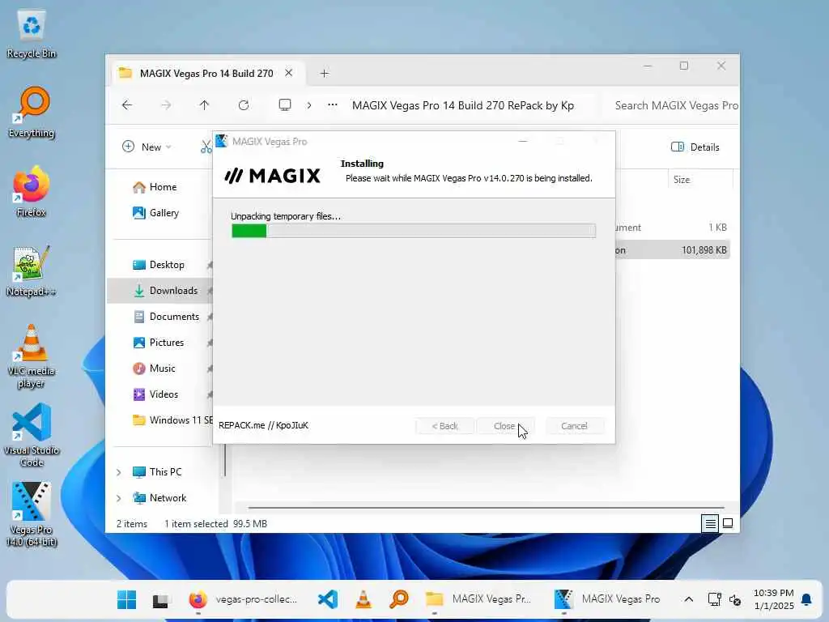The image size is (829, 622).
Task: Open Music in Explorer sidebar
Action: tap(162, 369)
